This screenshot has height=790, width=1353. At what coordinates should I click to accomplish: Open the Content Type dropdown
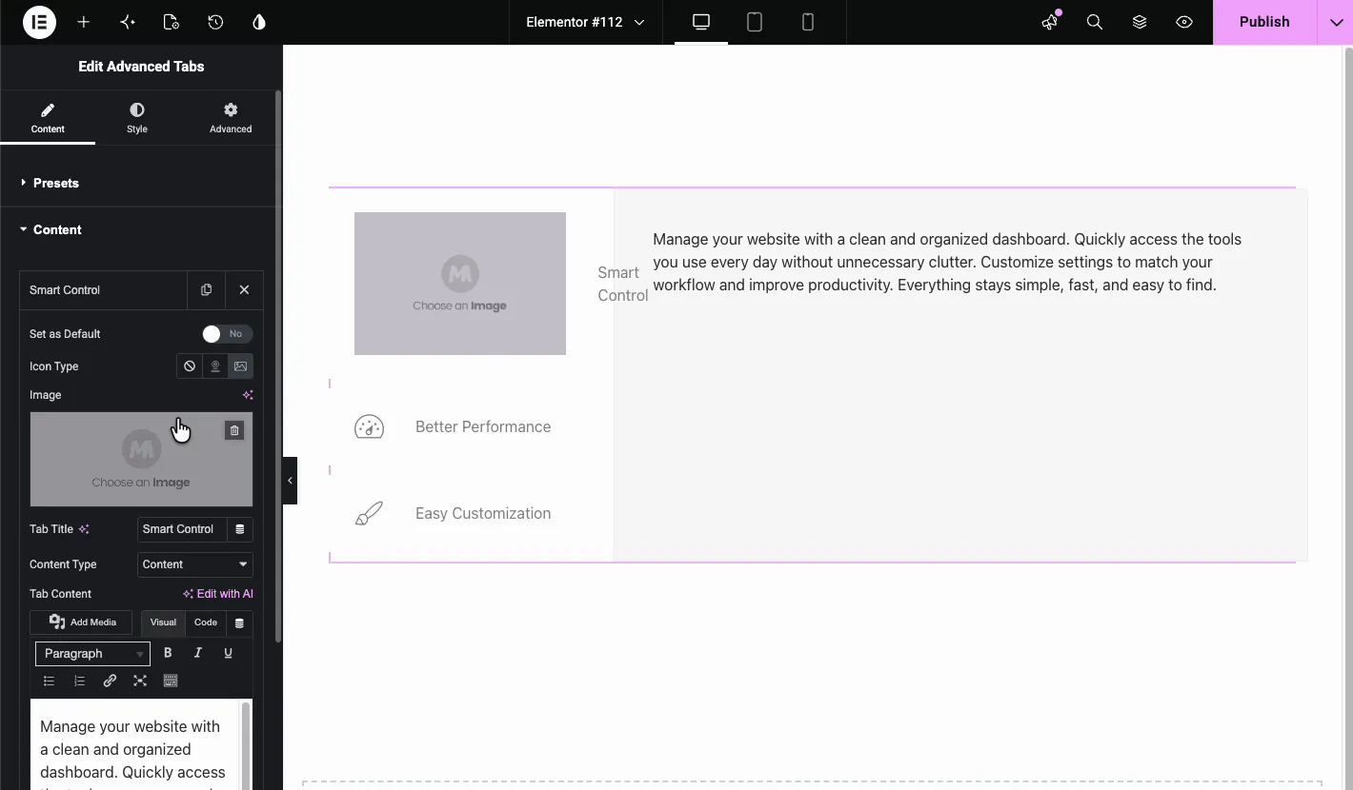click(x=195, y=564)
